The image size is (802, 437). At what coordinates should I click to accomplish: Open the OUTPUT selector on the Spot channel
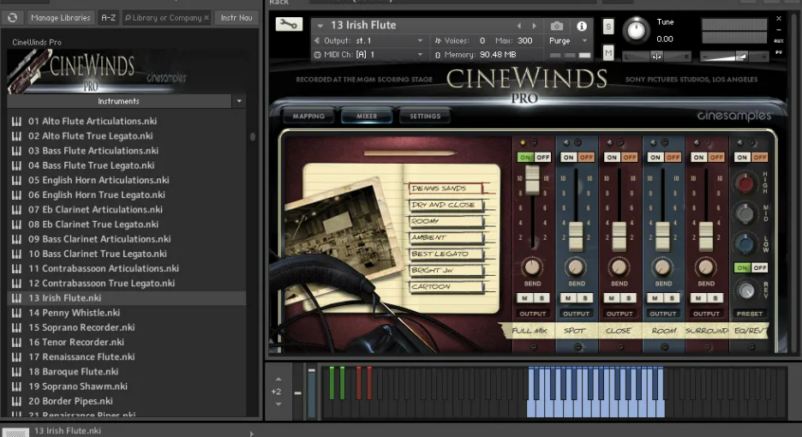tap(576, 314)
